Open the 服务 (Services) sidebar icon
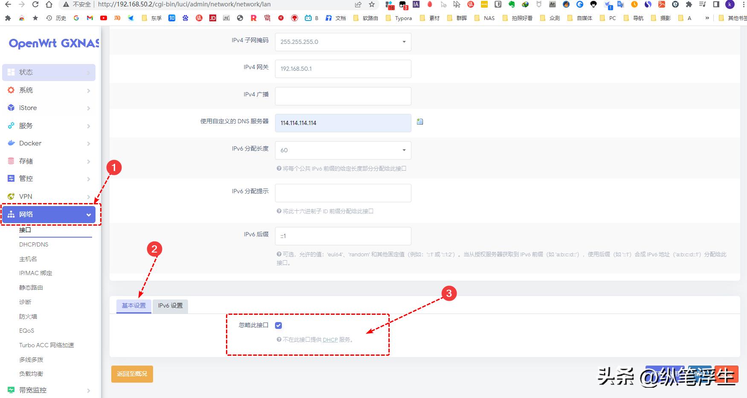This screenshot has width=747, height=398. tap(10, 125)
